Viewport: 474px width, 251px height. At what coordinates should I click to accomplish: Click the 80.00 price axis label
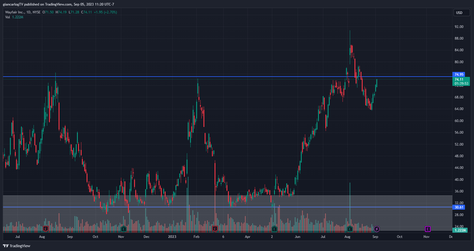pos(459,62)
